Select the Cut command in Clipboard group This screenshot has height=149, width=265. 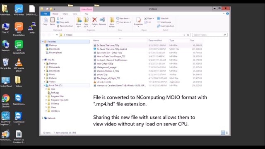[x=60, y=18]
